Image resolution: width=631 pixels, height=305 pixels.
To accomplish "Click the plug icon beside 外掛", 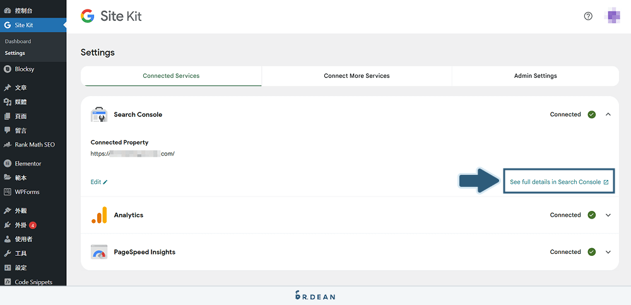I will tap(7, 225).
